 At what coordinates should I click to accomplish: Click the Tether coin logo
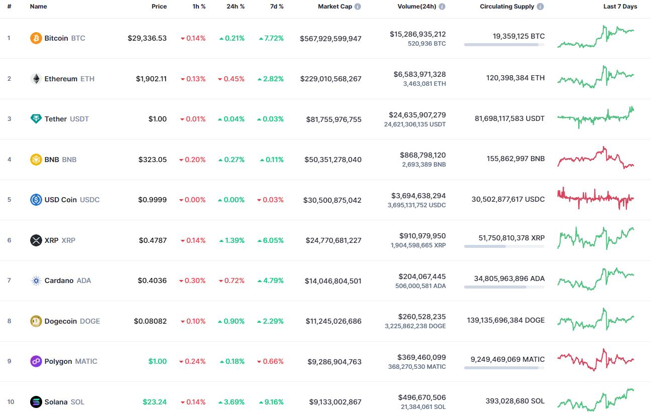[x=35, y=118]
